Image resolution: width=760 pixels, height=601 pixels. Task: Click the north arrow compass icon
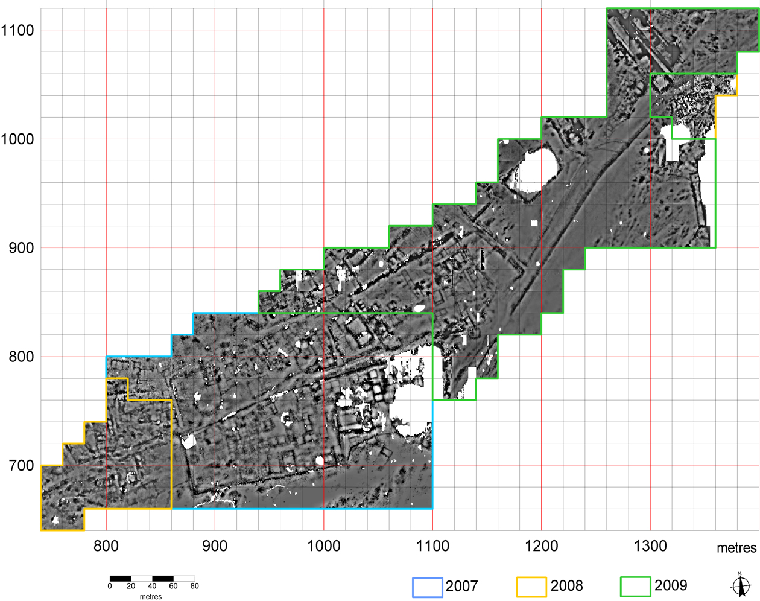[x=741, y=585]
